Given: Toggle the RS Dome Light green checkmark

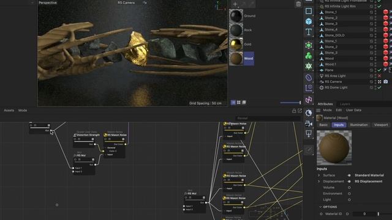Looking at the screenshot, I should 380,87.
